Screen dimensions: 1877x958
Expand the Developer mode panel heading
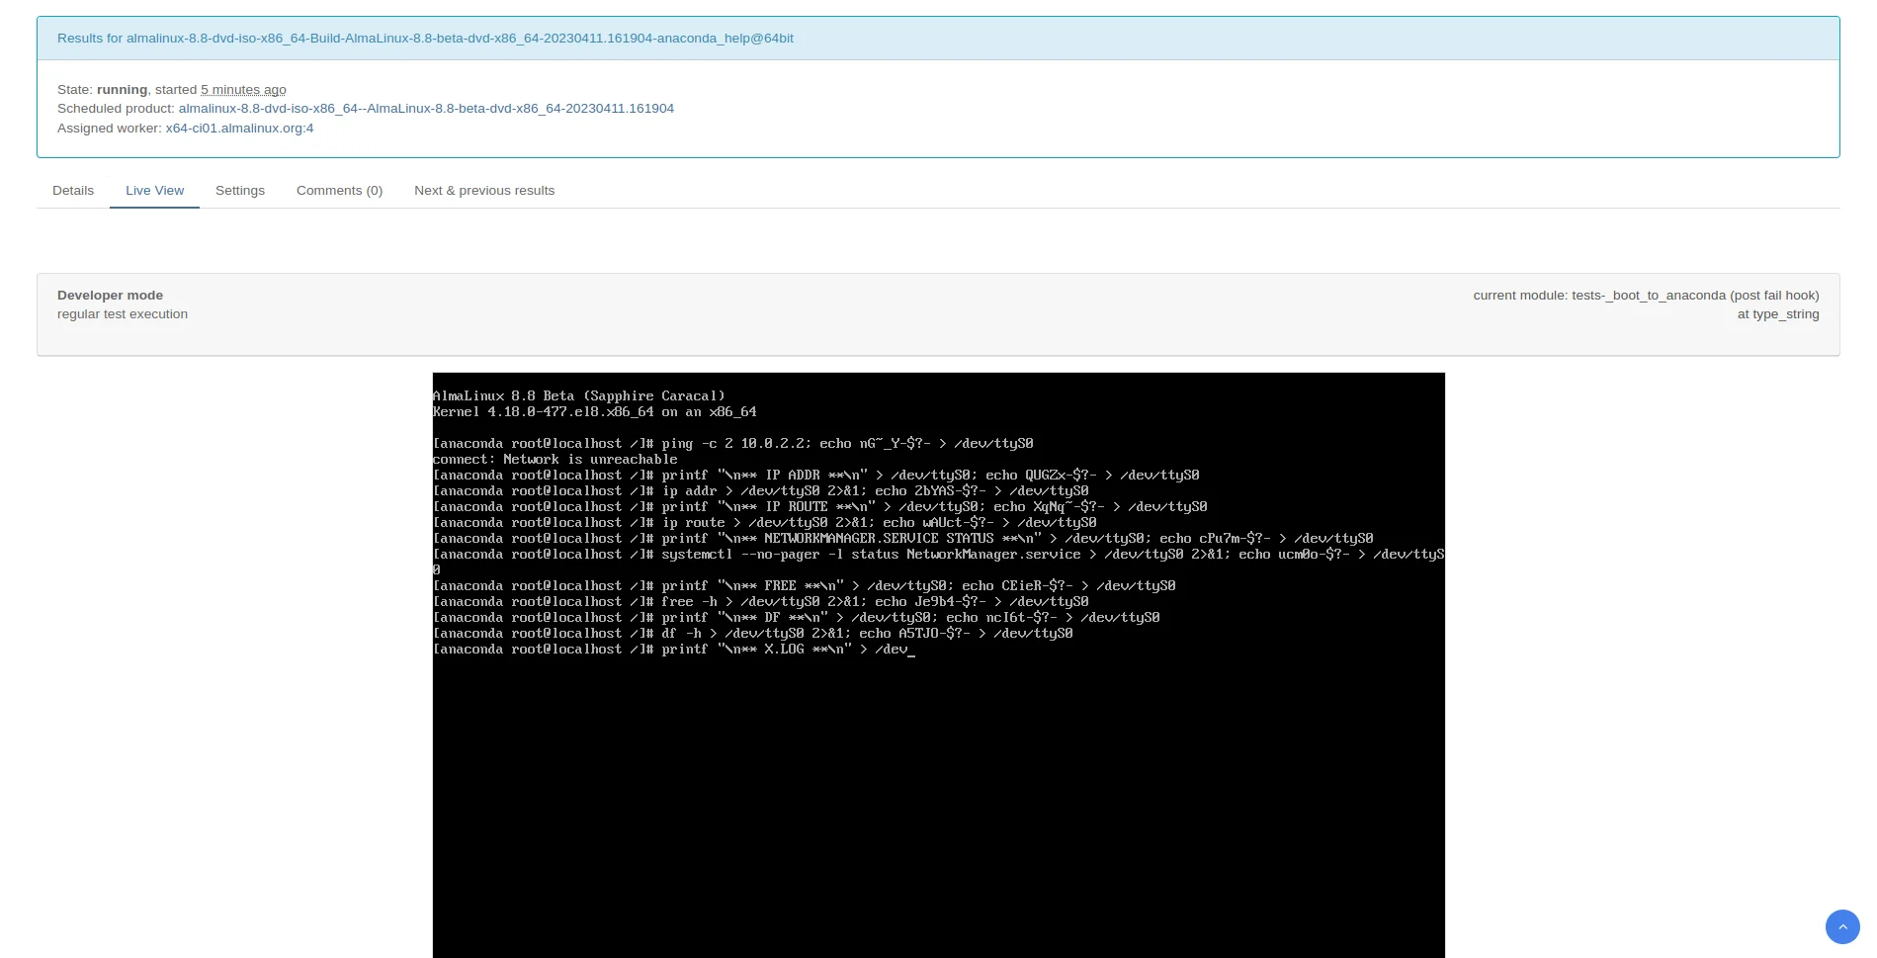[x=110, y=296]
